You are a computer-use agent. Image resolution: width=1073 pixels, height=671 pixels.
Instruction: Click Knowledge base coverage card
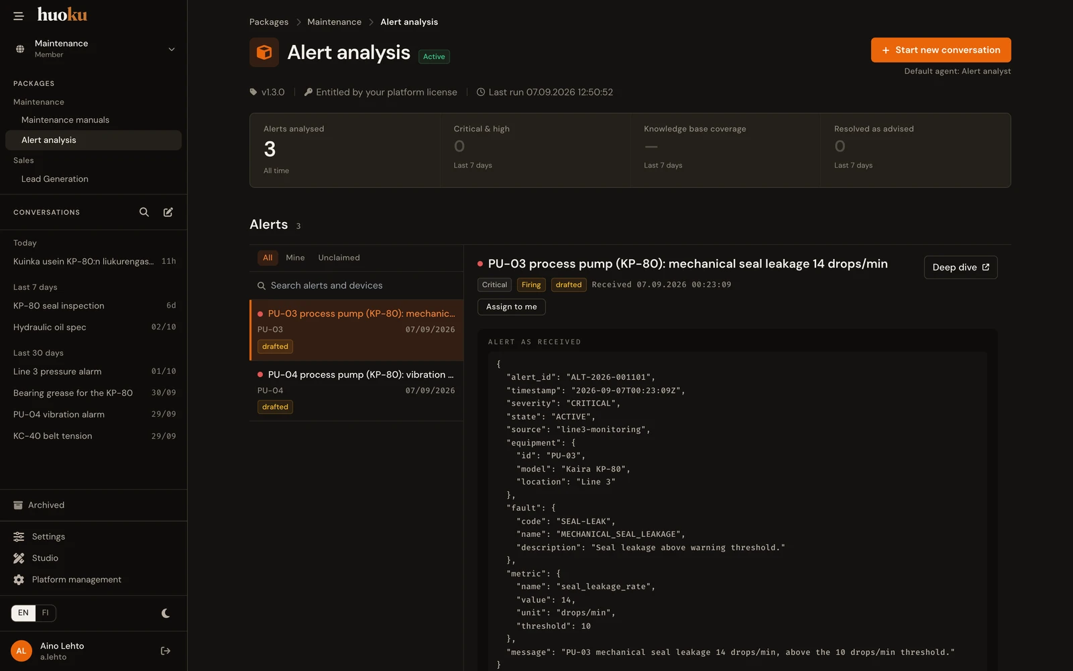pyautogui.click(x=726, y=150)
